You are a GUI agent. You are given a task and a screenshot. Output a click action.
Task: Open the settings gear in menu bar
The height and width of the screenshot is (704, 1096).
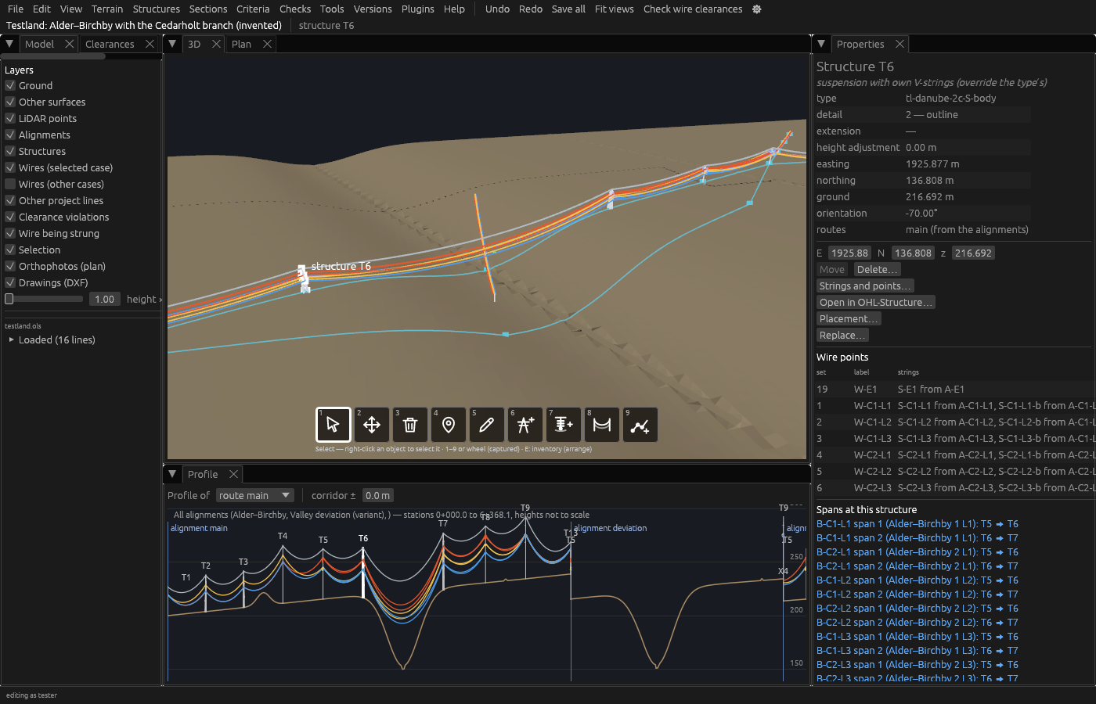(x=756, y=9)
